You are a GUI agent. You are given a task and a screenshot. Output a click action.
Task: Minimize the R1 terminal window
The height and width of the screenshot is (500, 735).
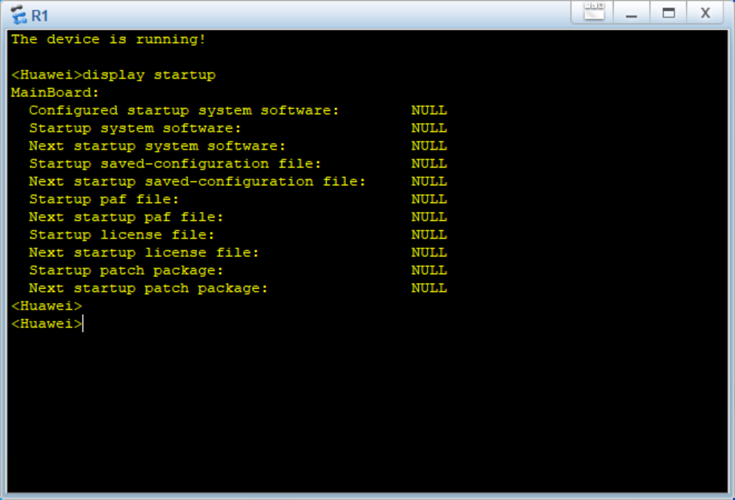pyautogui.click(x=631, y=13)
